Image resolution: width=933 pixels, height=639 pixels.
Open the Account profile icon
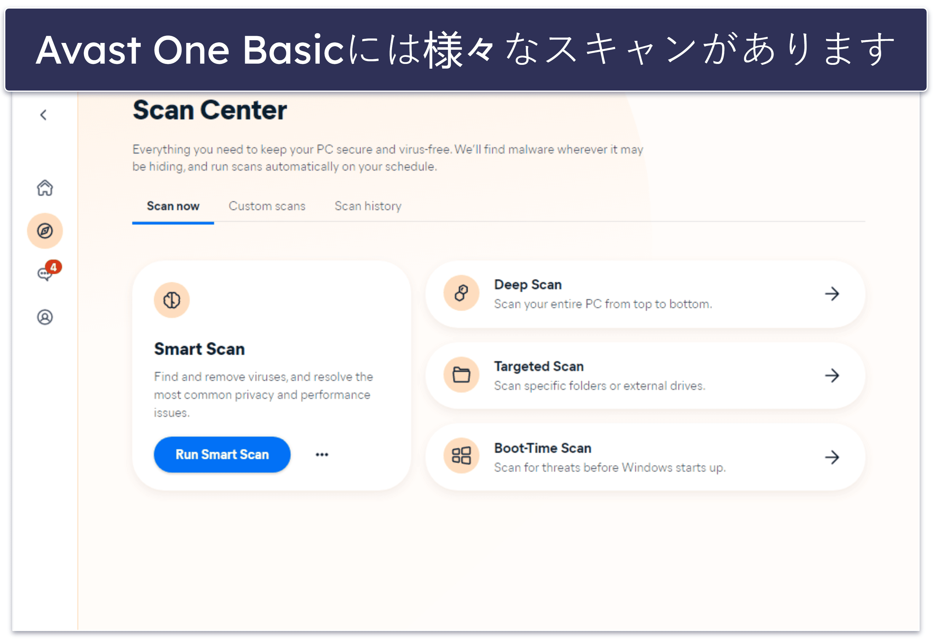pos(45,317)
